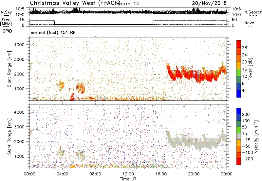This screenshot has height=181, width=262.
Task: Click the '04:00' time tick label
Action: tap(62, 174)
